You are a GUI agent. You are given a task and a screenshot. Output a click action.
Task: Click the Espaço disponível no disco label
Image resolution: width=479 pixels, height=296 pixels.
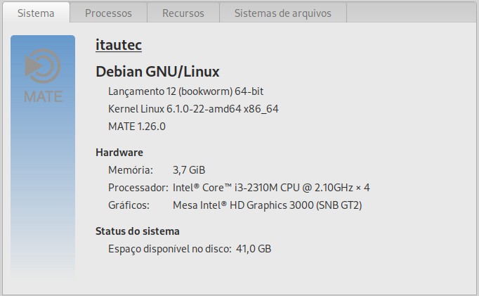[x=170, y=249]
